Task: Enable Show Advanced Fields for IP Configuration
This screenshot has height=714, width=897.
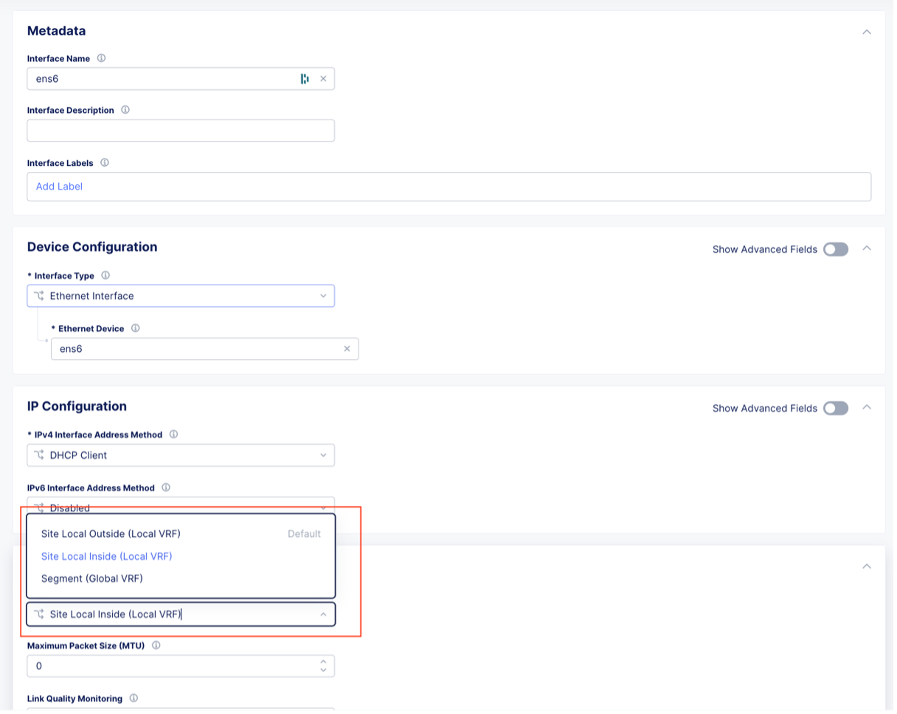Action: coord(835,408)
